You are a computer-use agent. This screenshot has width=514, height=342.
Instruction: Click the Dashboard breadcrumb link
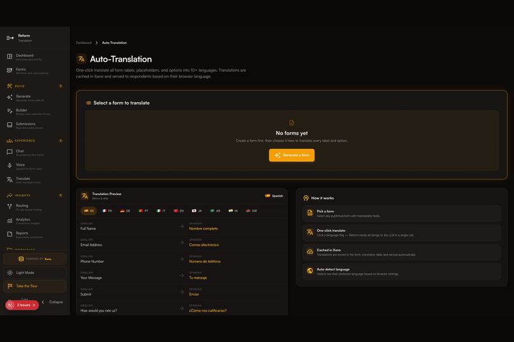[x=84, y=43]
